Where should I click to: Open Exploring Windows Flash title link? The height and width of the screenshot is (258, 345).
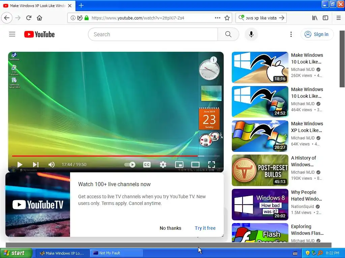307,230
